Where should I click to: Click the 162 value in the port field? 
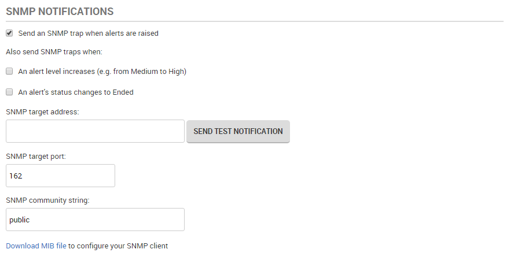16,176
